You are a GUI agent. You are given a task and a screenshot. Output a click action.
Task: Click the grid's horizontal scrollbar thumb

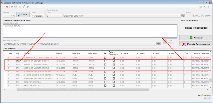(x=83, y=90)
